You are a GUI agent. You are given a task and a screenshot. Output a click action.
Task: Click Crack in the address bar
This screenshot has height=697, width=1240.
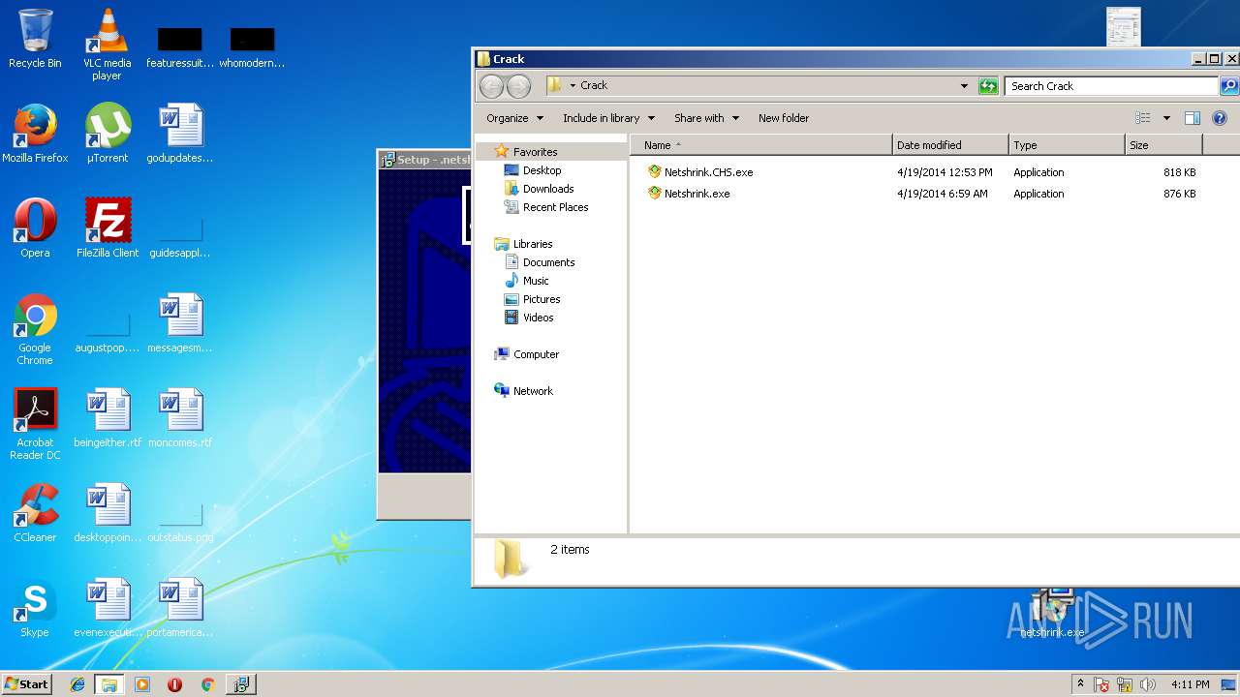[594, 85]
